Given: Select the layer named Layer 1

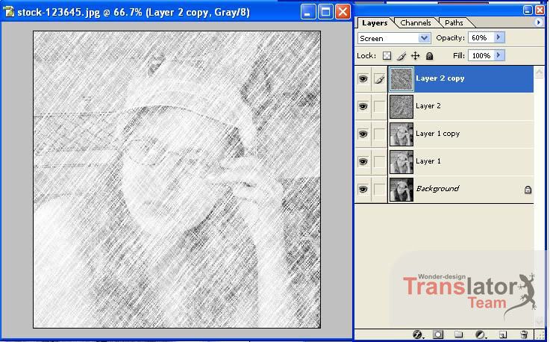Looking at the screenshot, I should click(x=428, y=161).
